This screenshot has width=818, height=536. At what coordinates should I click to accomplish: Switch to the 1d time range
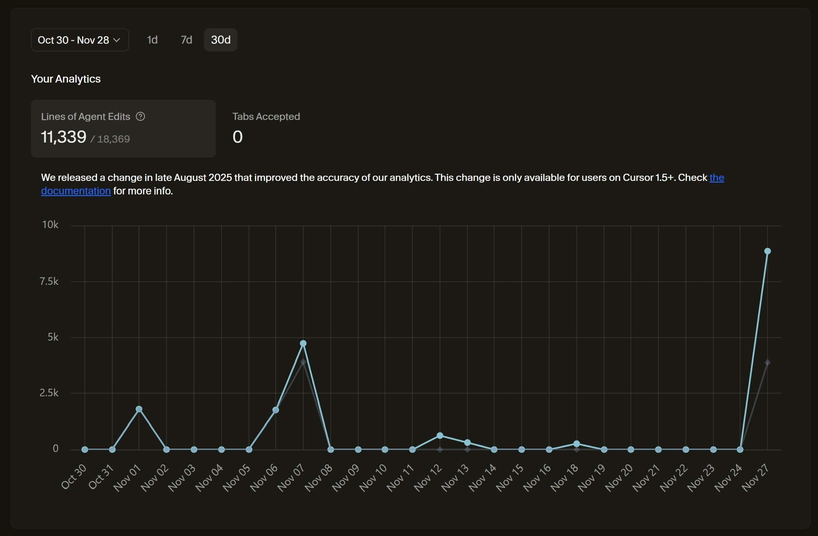[152, 40]
